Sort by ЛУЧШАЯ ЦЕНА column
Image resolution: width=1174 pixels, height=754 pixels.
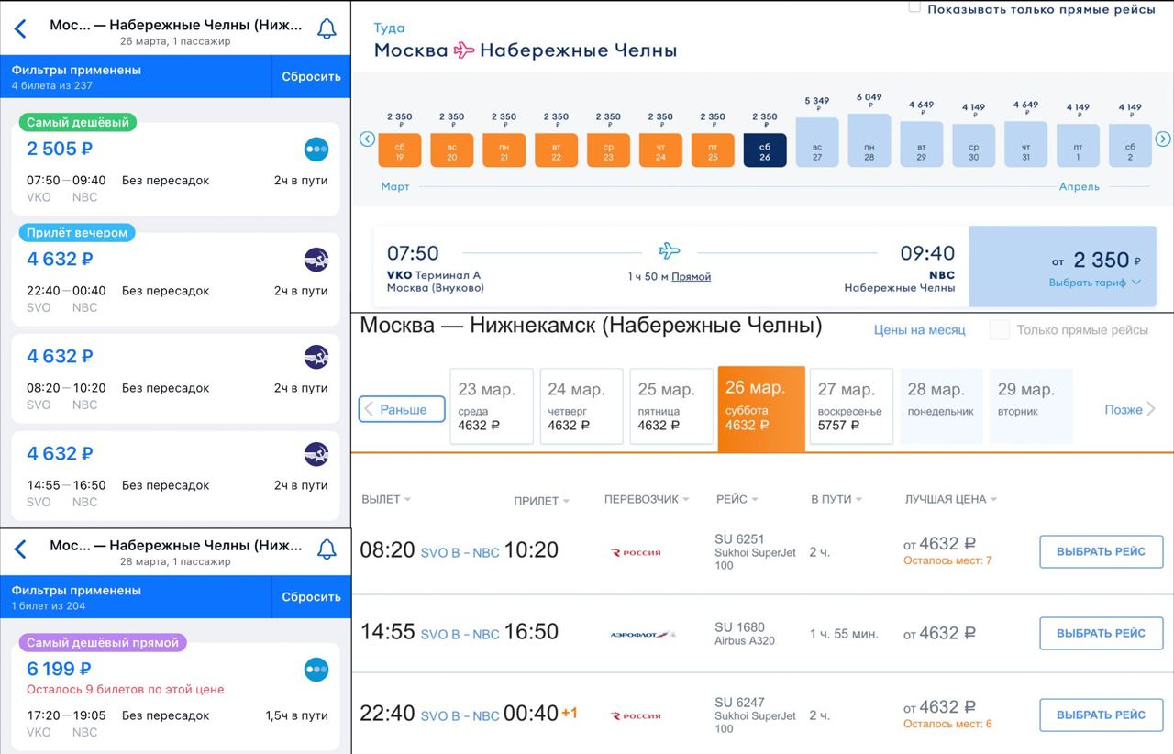coord(951,499)
